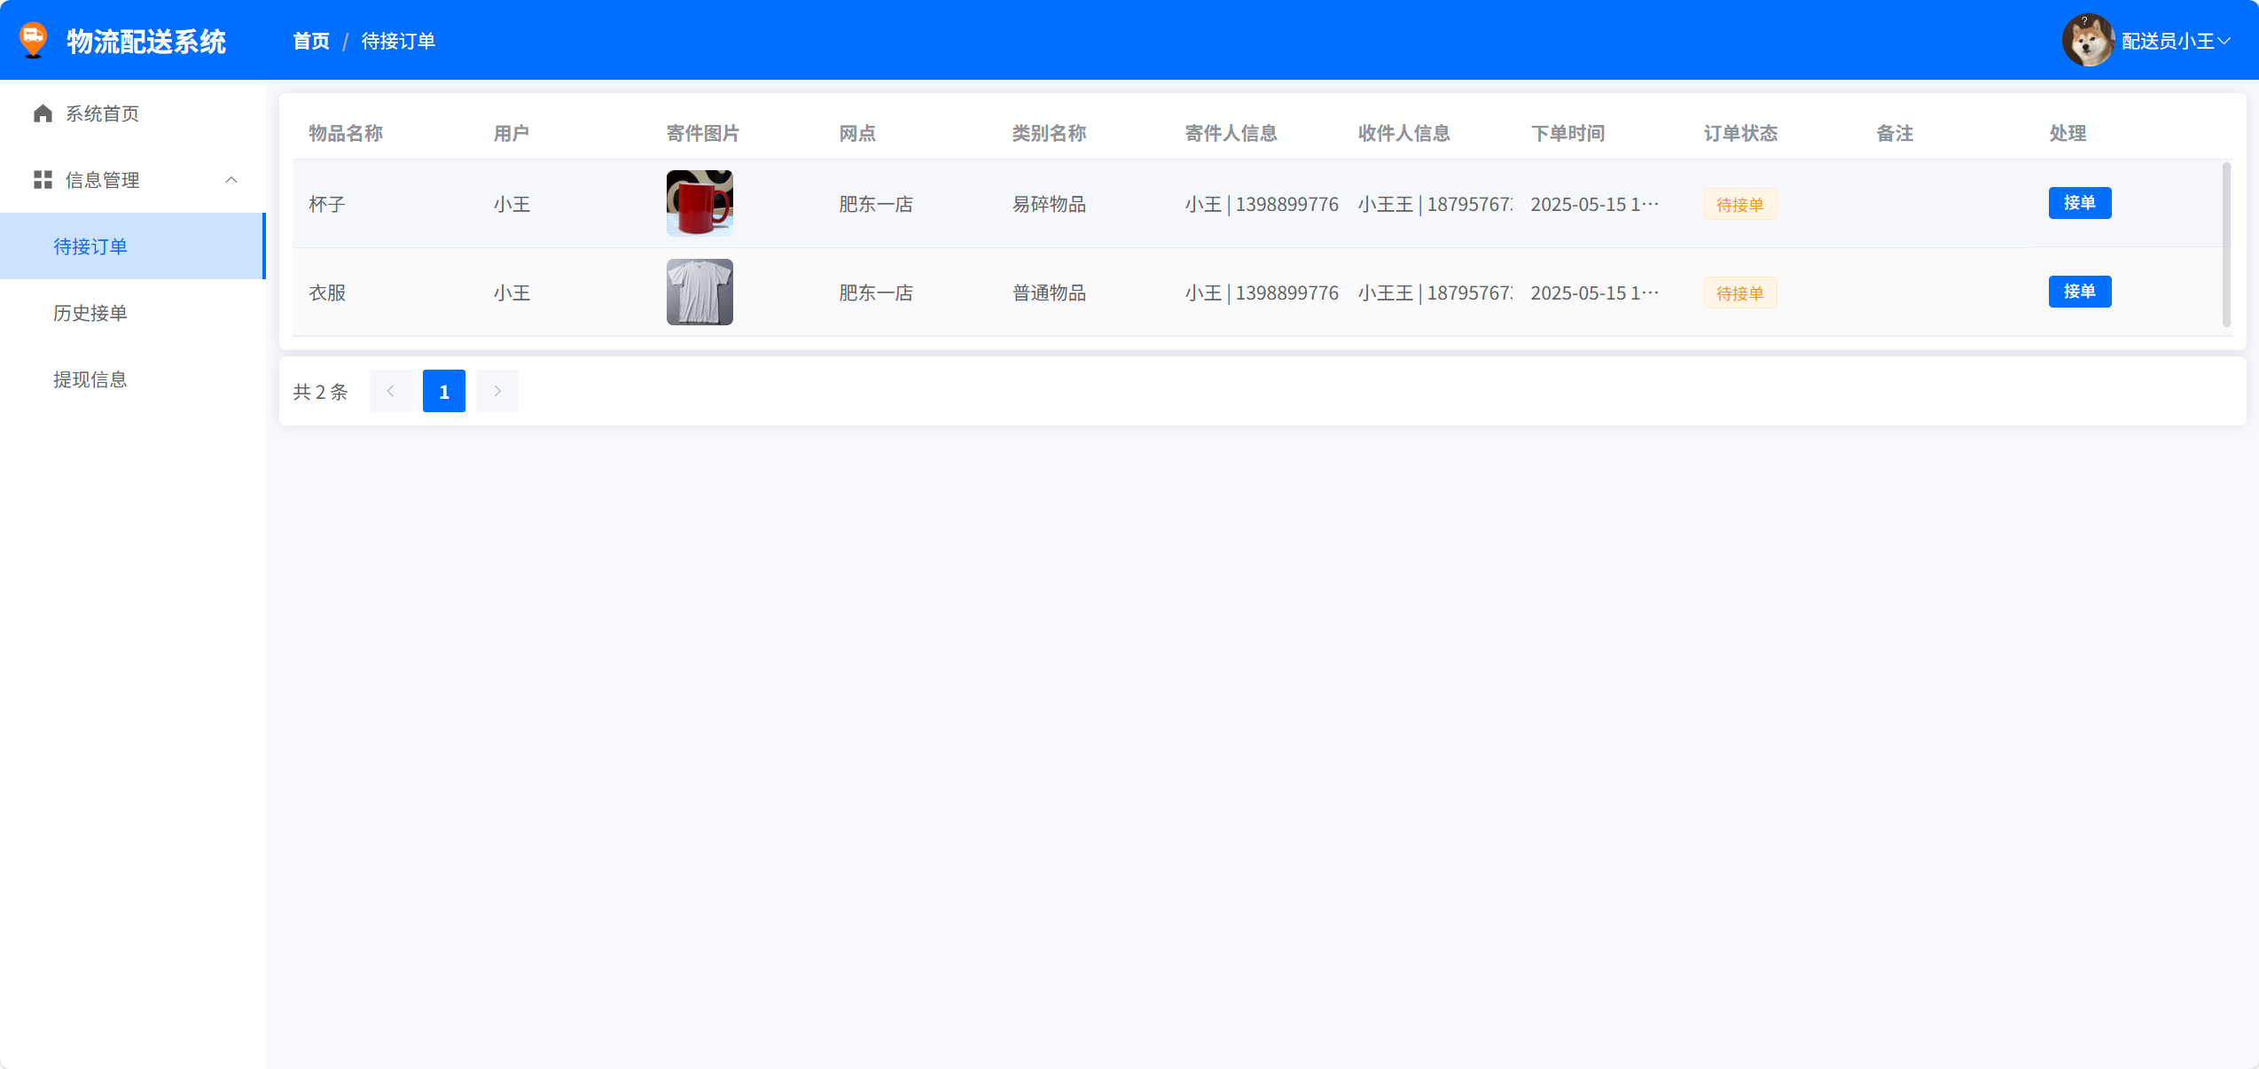This screenshot has height=1069, width=2259.
Task: Collapse the 信息管理 menu chevron
Action: (x=231, y=180)
